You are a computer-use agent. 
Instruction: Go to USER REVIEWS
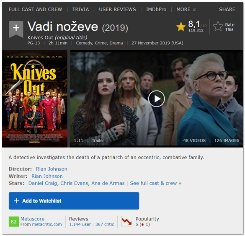point(117,10)
